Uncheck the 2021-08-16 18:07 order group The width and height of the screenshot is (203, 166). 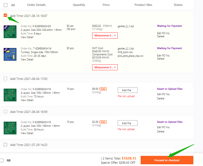tap(5, 16)
